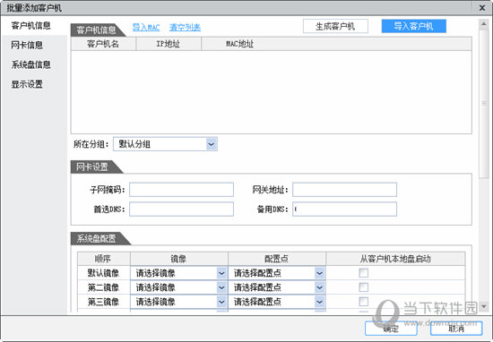This screenshot has height=342, width=493.
Task: Click the 清空列表 link
Action: click(x=185, y=28)
